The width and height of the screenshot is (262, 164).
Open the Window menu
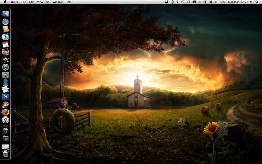click(58, 2)
